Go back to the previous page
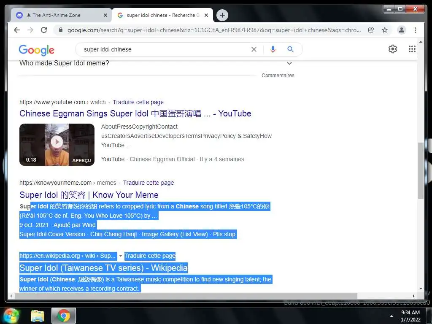 [x=17, y=30]
